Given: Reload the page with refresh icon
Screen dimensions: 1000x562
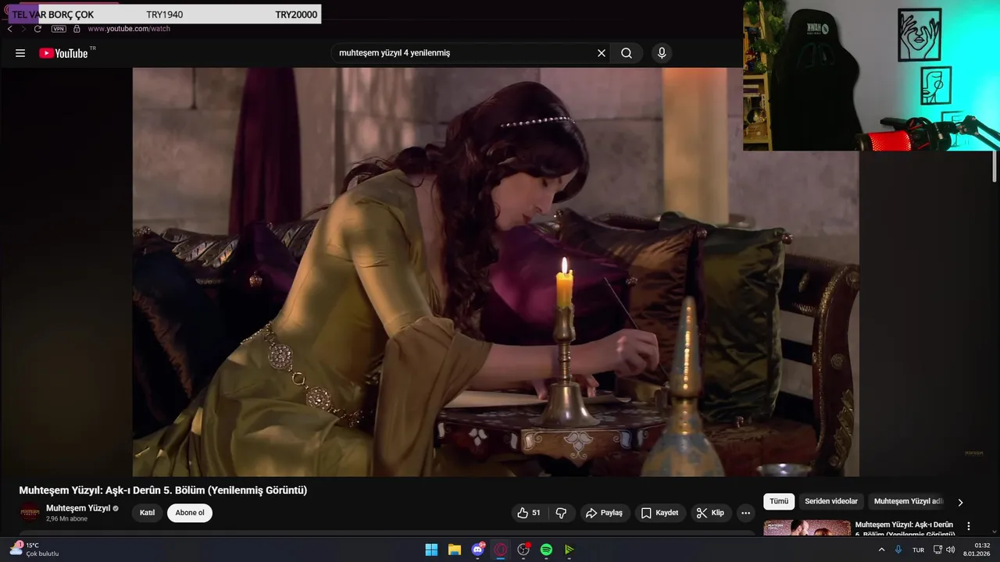Looking at the screenshot, I should tap(37, 29).
